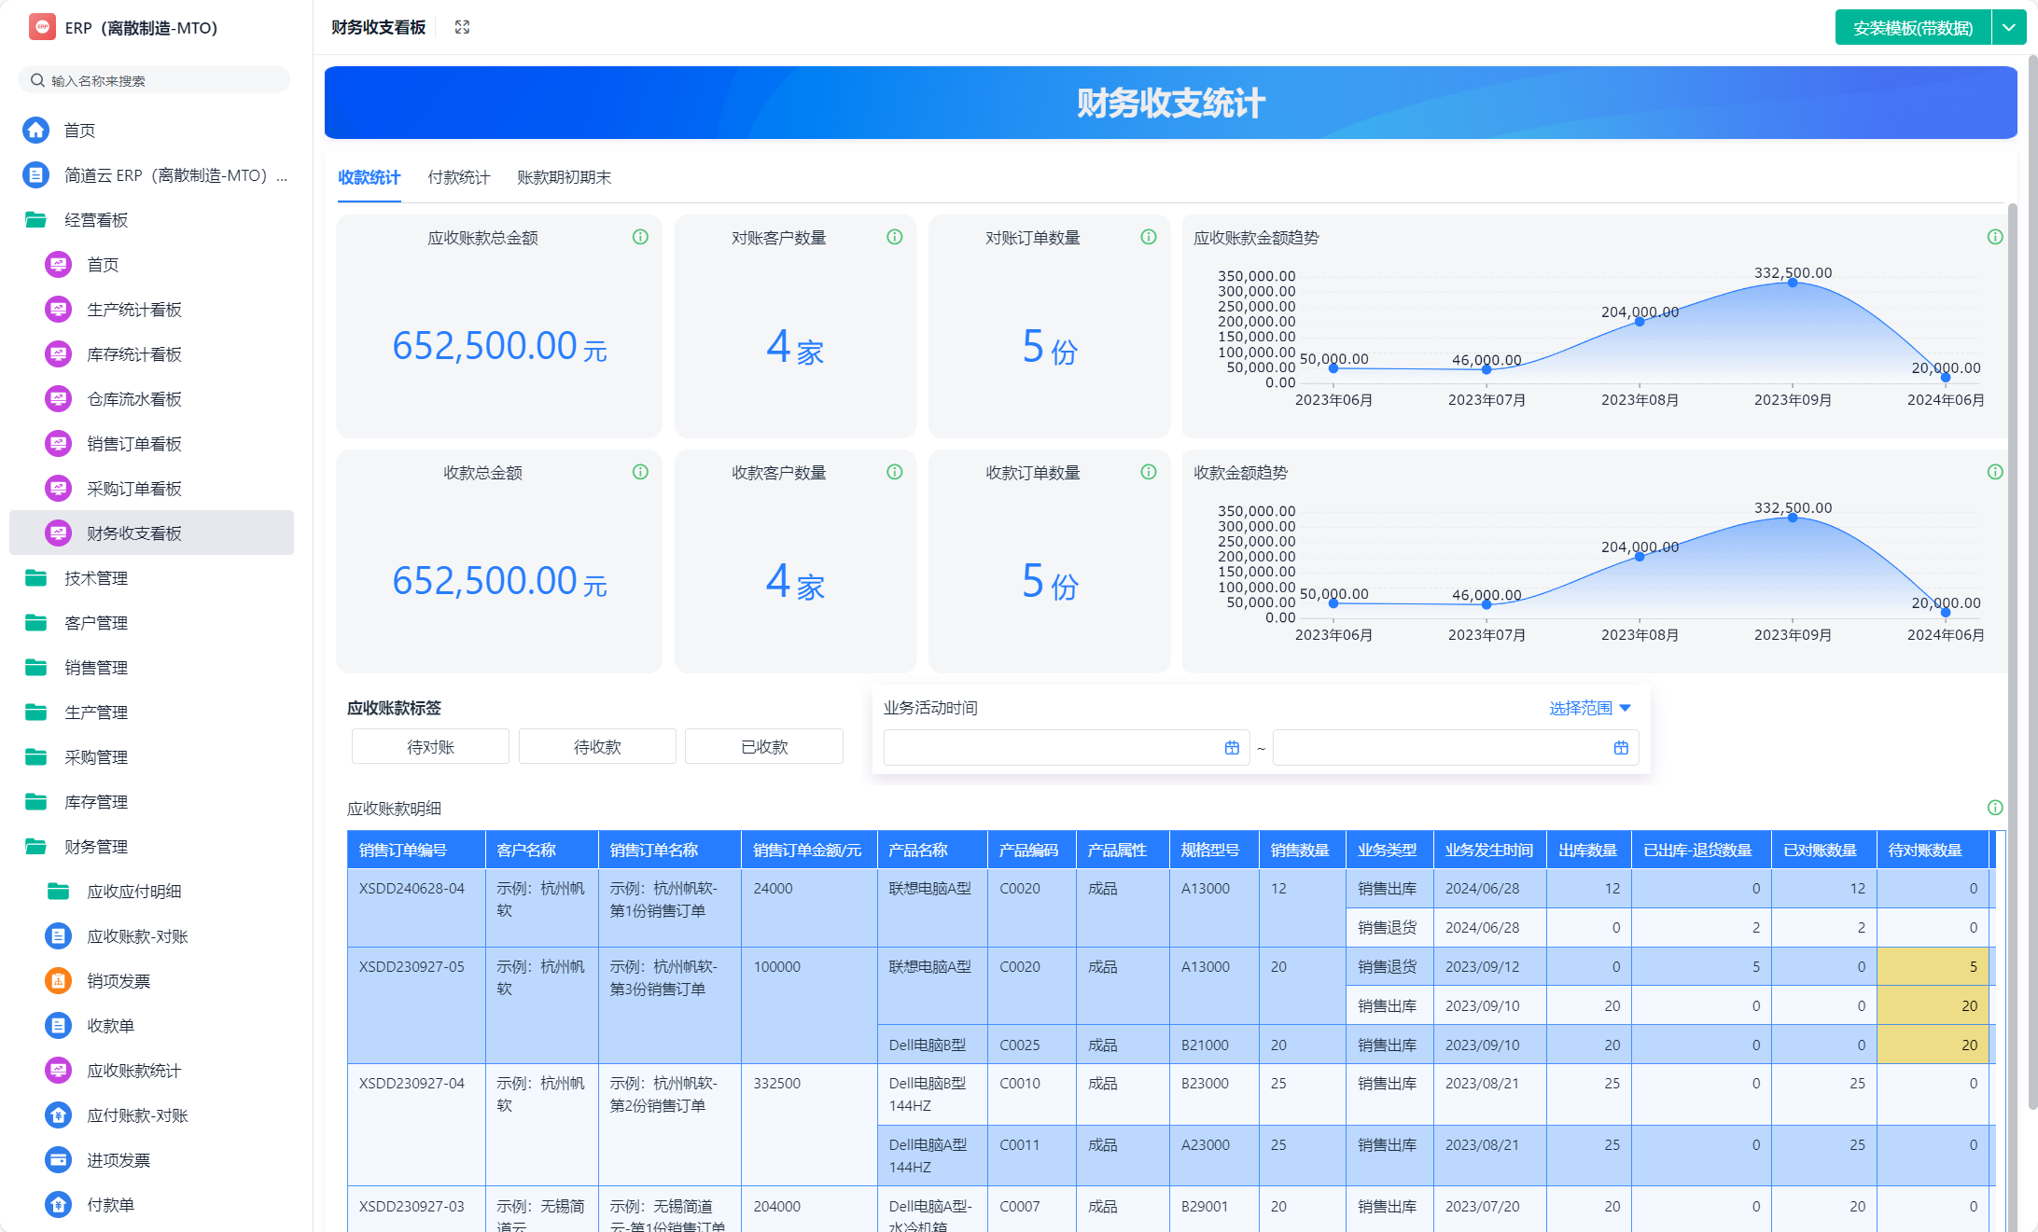Screen dimensions: 2038x1232
Task: Switch to the 付款统计 tab
Action: tap(458, 177)
